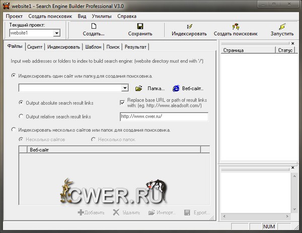Click the Страница column header

pyautogui.click(x=248, y=50)
